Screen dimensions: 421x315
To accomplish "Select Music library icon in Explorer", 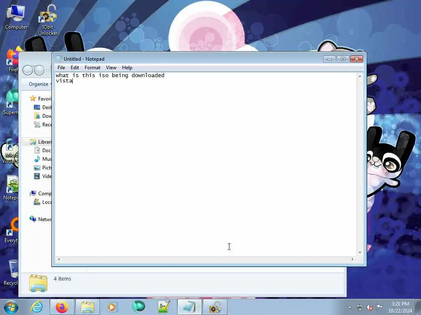I will point(37,159).
